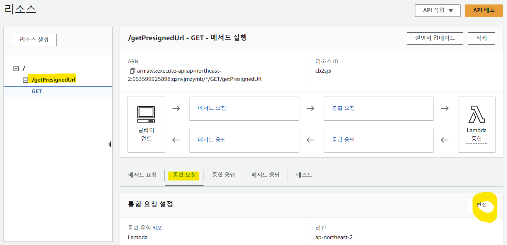The width and height of the screenshot is (507, 245).
Task: Click the 통합 요청 설정 heading
Action: (151, 204)
